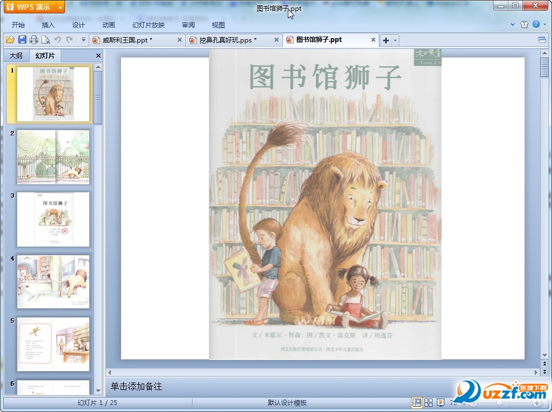Close the 图书馆狮子.ppt document tab
This screenshot has width=552, height=412.
373,40
